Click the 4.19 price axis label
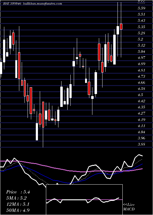Screen dimensions: 153x215 [x=141, y=120]
